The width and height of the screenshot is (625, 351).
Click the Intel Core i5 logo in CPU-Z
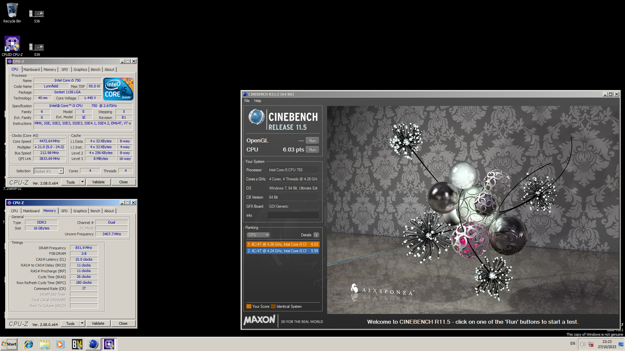click(x=118, y=89)
